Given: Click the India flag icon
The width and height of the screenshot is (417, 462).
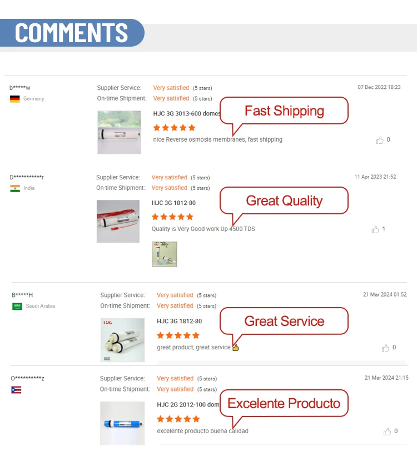Looking at the screenshot, I should pos(15,188).
